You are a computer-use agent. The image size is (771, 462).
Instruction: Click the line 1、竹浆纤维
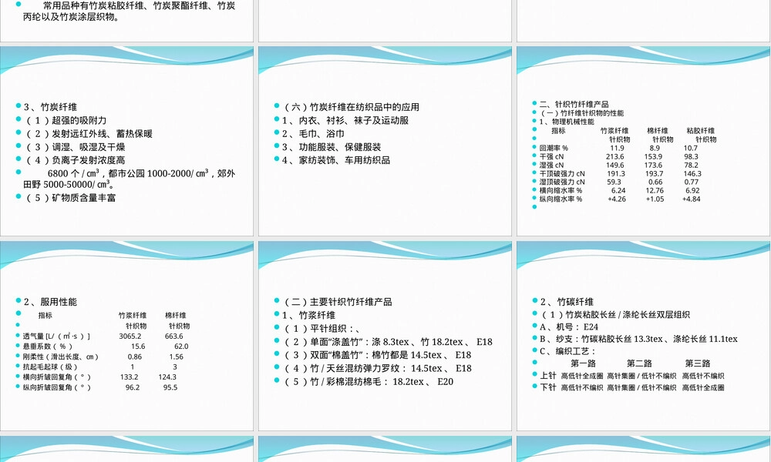pyautogui.click(x=309, y=315)
